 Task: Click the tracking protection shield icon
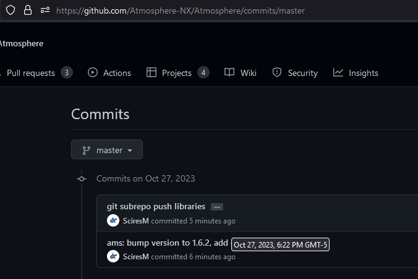point(11,10)
